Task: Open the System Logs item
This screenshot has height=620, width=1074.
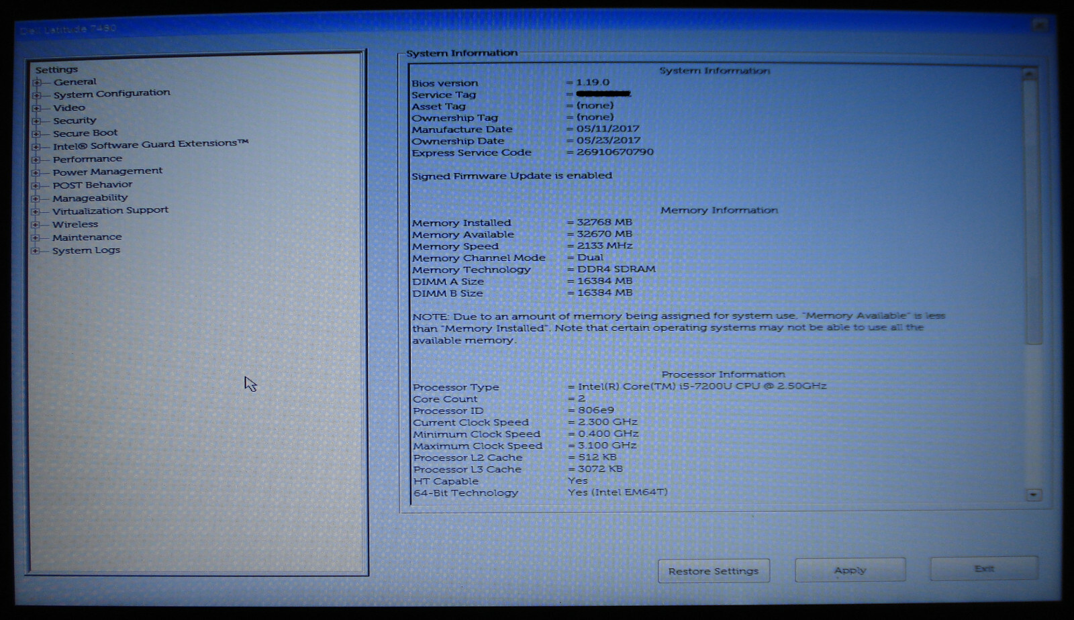Action: [x=86, y=250]
